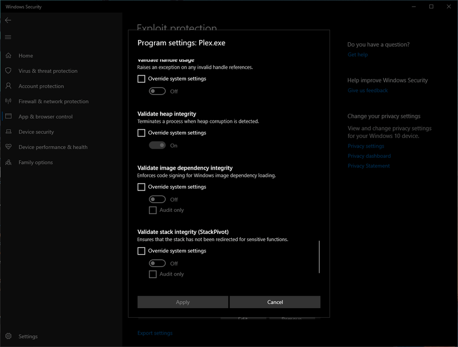This screenshot has height=347, width=458.
Task: Click the Settings gear icon
Action: click(8, 336)
